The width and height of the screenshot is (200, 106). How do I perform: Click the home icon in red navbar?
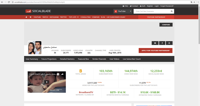tap(26, 17)
